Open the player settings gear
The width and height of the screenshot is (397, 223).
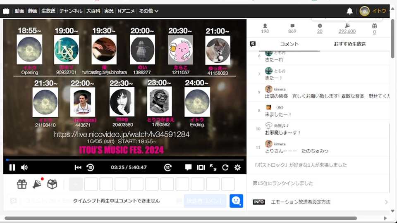[237, 167]
